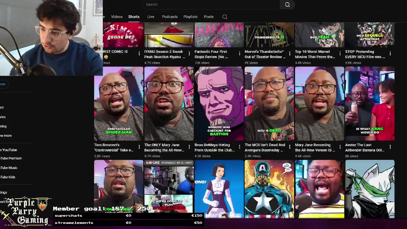Click YouTube Music in the sidebar
407x229 pixels.
[9, 168]
